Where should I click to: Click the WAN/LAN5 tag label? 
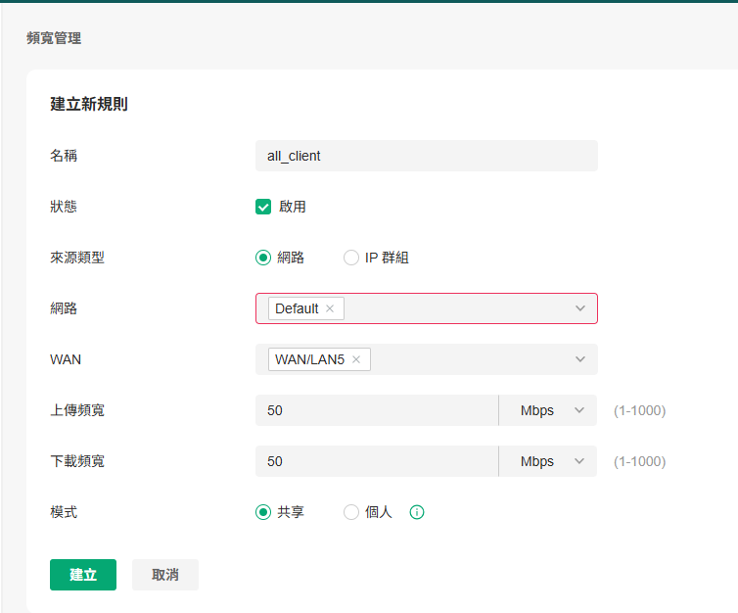coord(309,359)
